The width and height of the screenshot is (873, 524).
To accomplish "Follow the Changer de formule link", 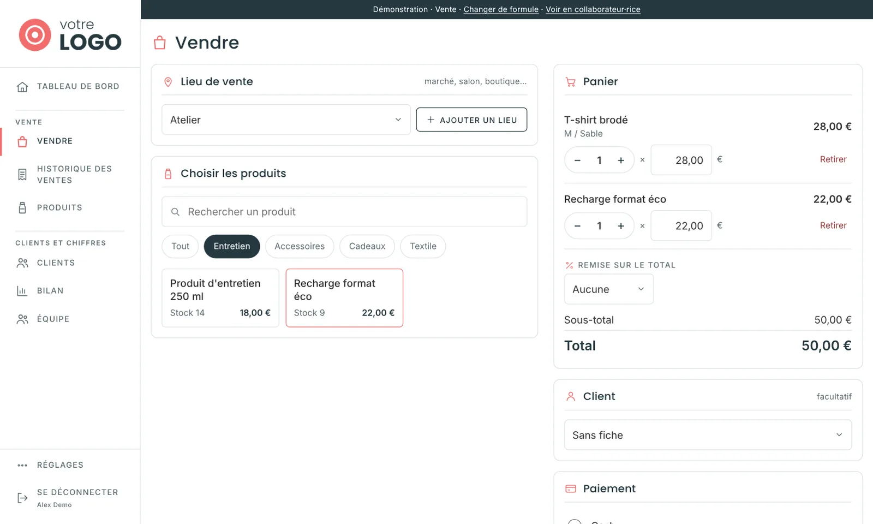I will pos(501,9).
